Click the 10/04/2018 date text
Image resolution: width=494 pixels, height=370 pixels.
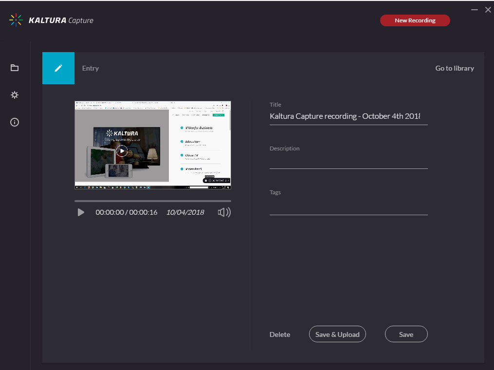[185, 212]
